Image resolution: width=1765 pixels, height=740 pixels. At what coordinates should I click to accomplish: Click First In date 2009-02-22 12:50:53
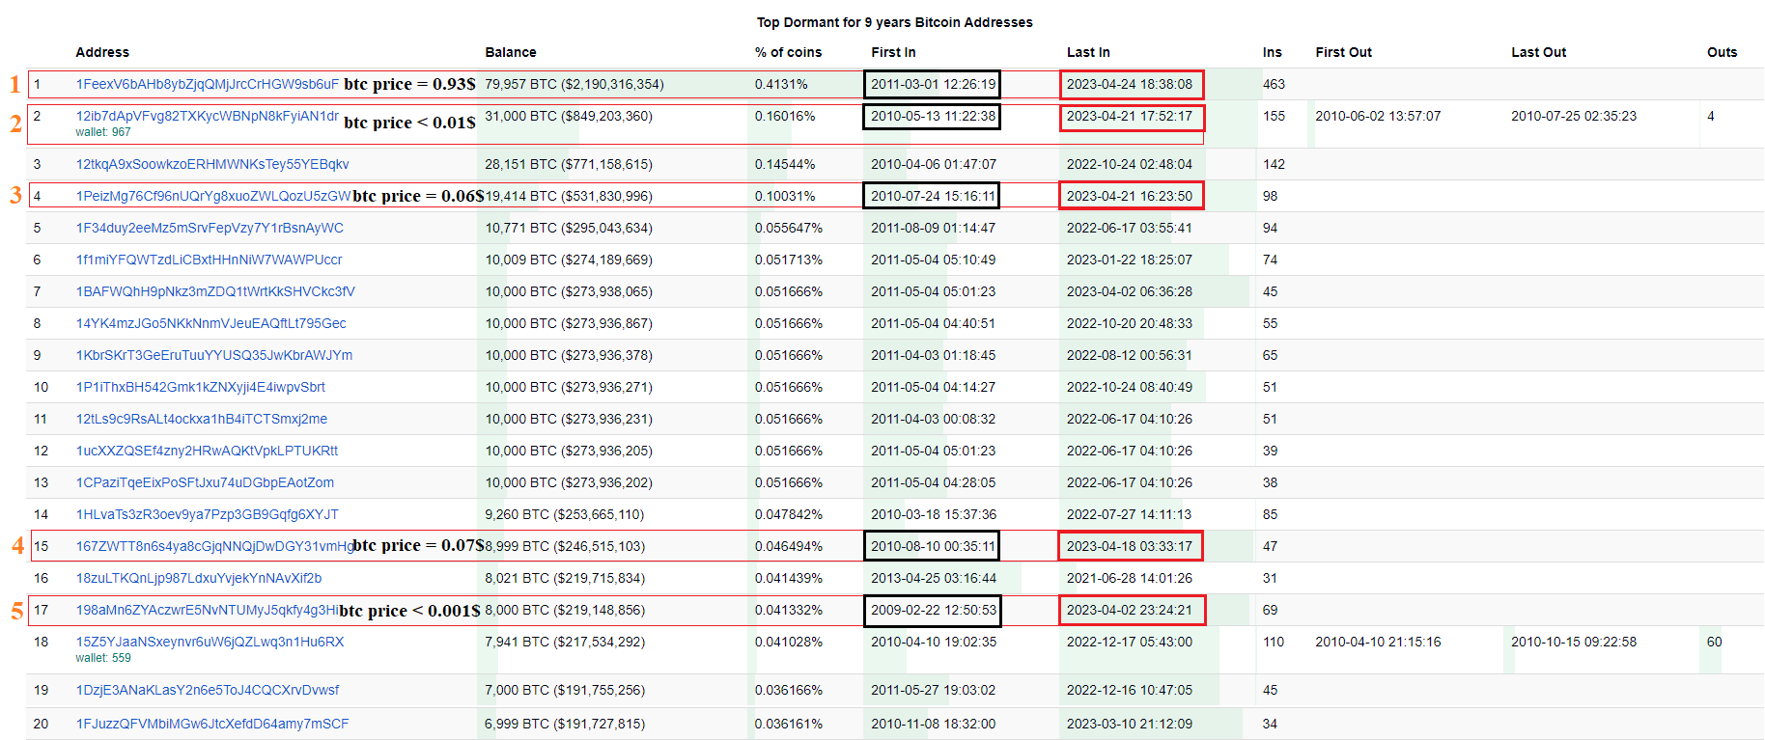(933, 610)
